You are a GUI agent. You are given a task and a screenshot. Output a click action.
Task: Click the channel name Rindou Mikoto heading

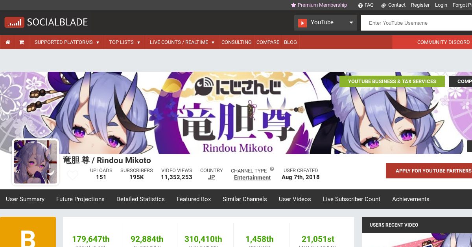pos(107,160)
